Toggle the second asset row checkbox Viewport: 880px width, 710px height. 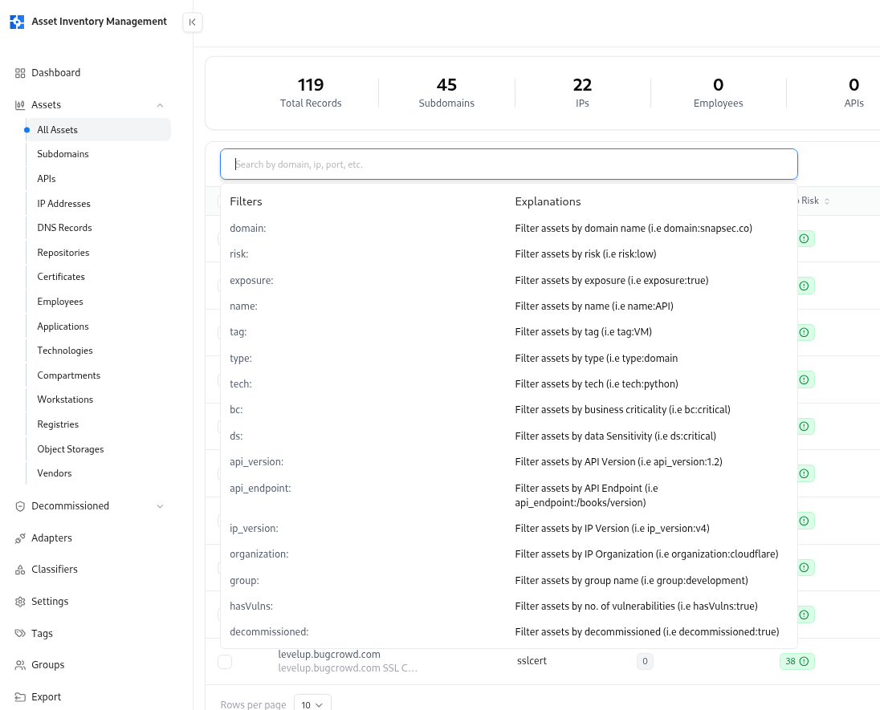coord(225,286)
